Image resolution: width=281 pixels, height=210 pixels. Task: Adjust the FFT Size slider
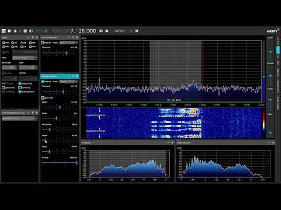coord(60,163)
